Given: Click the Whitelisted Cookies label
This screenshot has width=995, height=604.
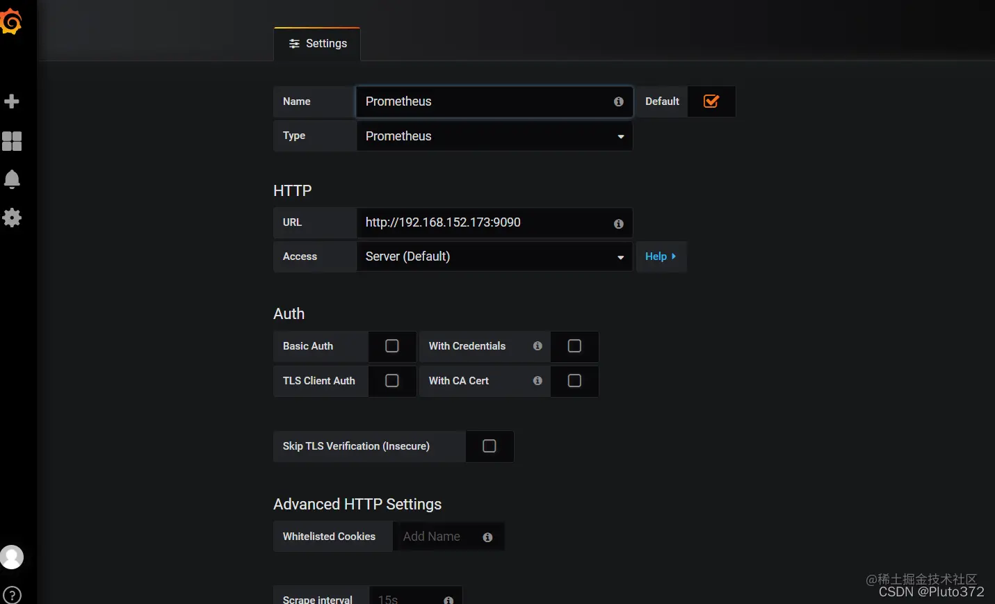Looking at the screenshot, I should click(x=329, y=537).
